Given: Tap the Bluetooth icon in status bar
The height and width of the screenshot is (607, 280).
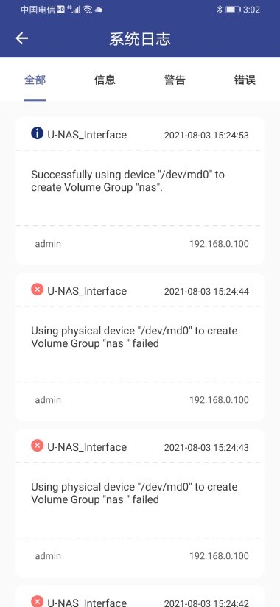Looking at the screenshot, I should click(219, 10).
